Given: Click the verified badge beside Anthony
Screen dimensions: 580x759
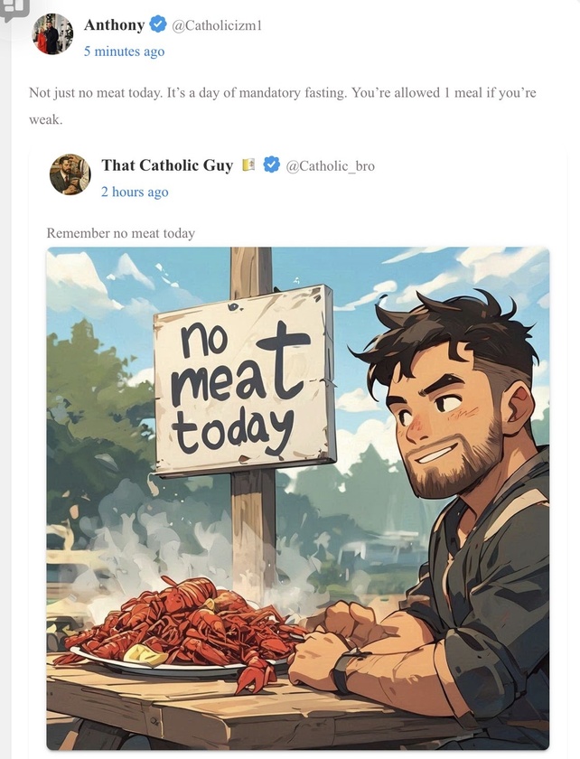Looking at the screenshot, I should [x=158, y=25].
